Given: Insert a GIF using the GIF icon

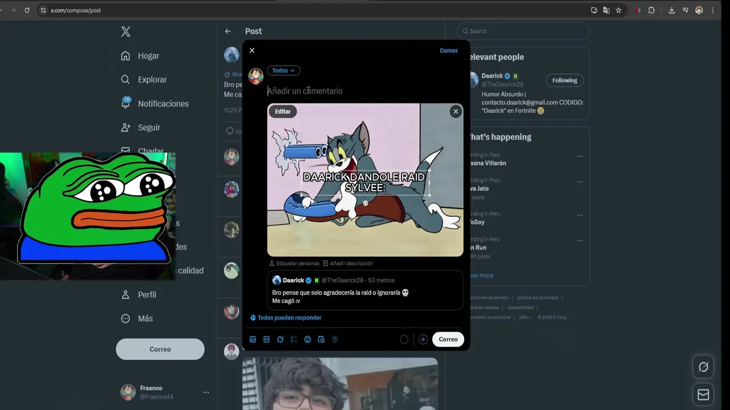Looking at the screenshot, I should pyautogui.click(x=266, y=339).
